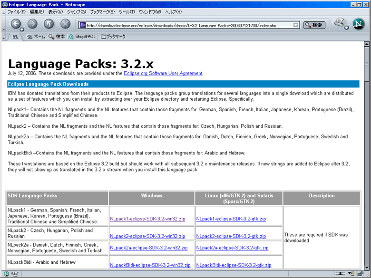Download NLpack1-eclipse-SDK-3.2-win32.zip
The image size is (371, 278).
147,219
